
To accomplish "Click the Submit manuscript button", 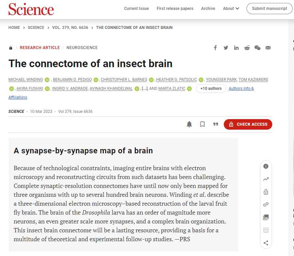I will click(x=269, y=9).
